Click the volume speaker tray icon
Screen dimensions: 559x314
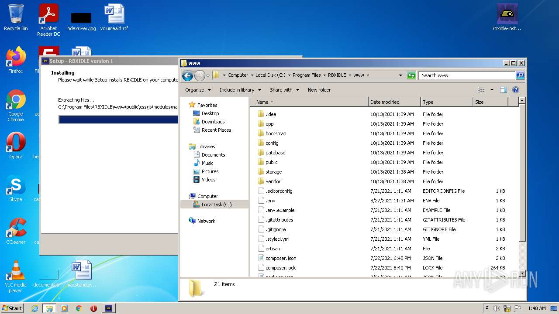pos(496,308)
